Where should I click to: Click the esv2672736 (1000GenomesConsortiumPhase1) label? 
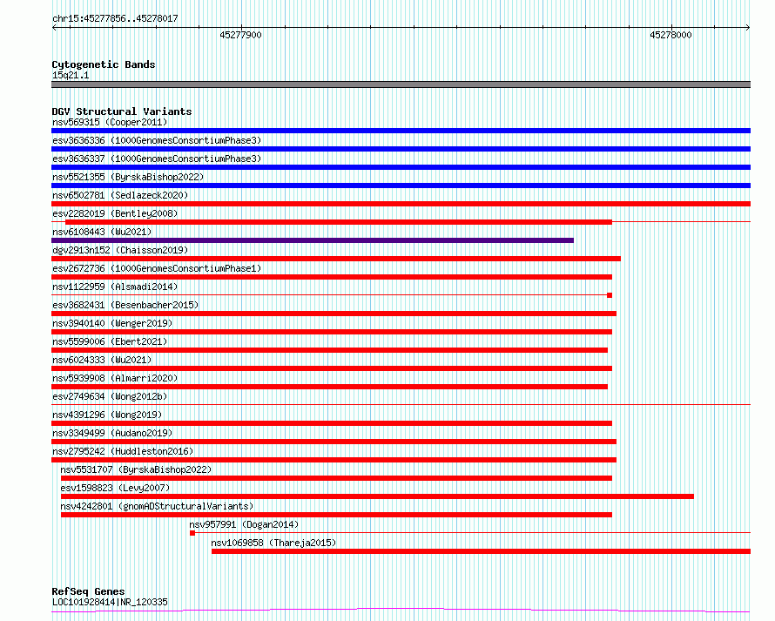coord(157,268)
